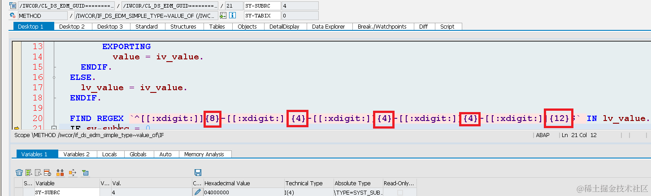The image size is (651, 196).
Task: Open the Standard tab
Action: (x=147, y=26)
